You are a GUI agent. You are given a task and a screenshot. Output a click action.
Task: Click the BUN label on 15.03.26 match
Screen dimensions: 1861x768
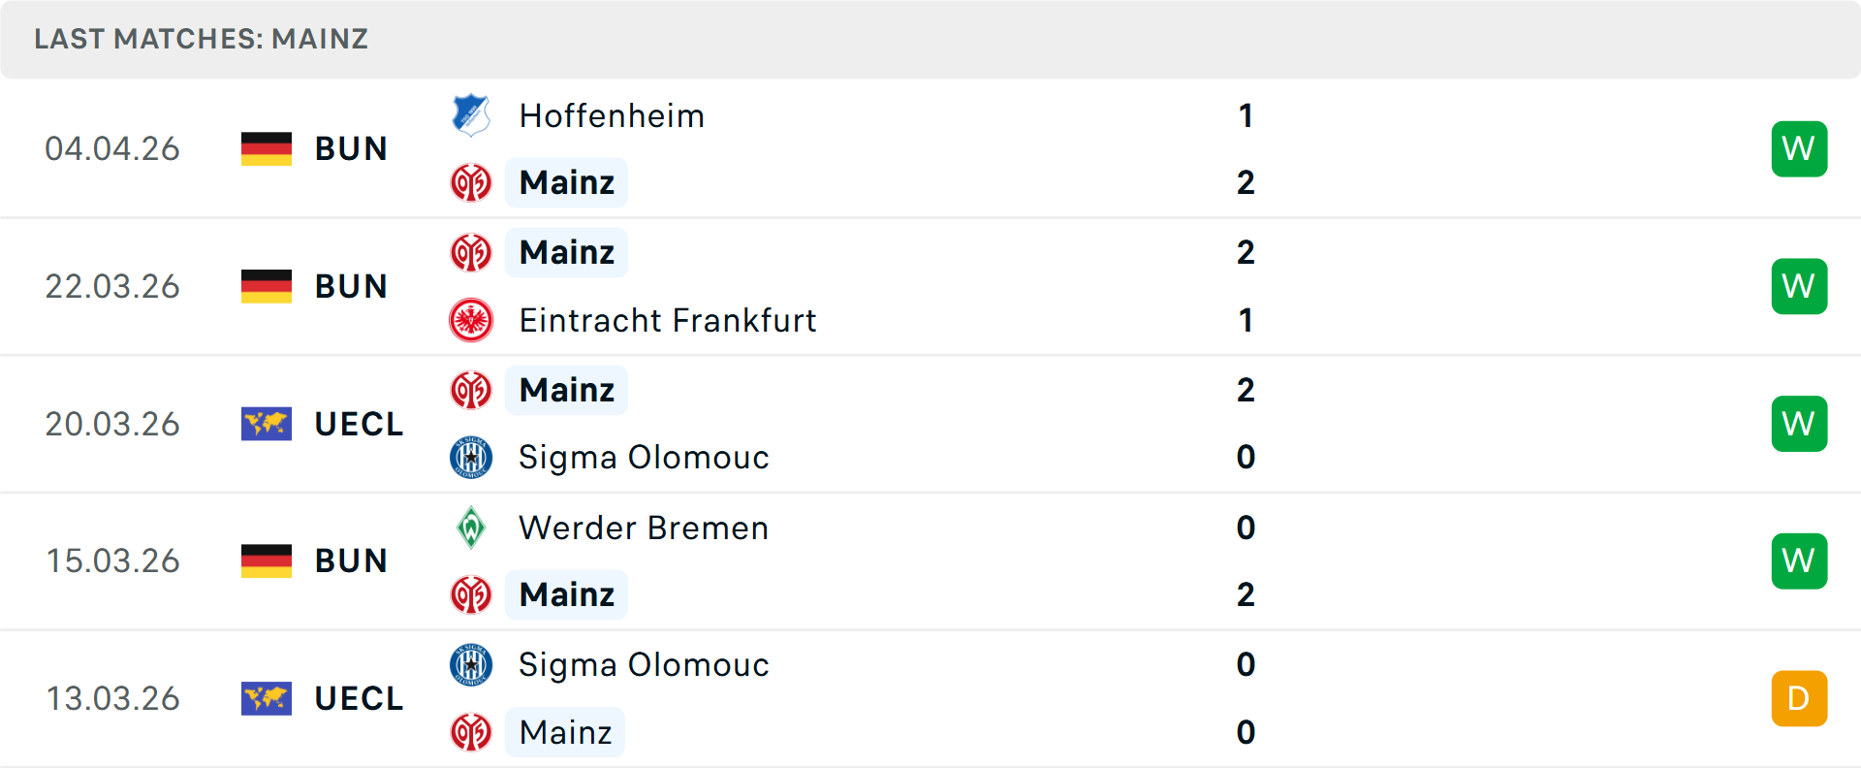point(351,560)
